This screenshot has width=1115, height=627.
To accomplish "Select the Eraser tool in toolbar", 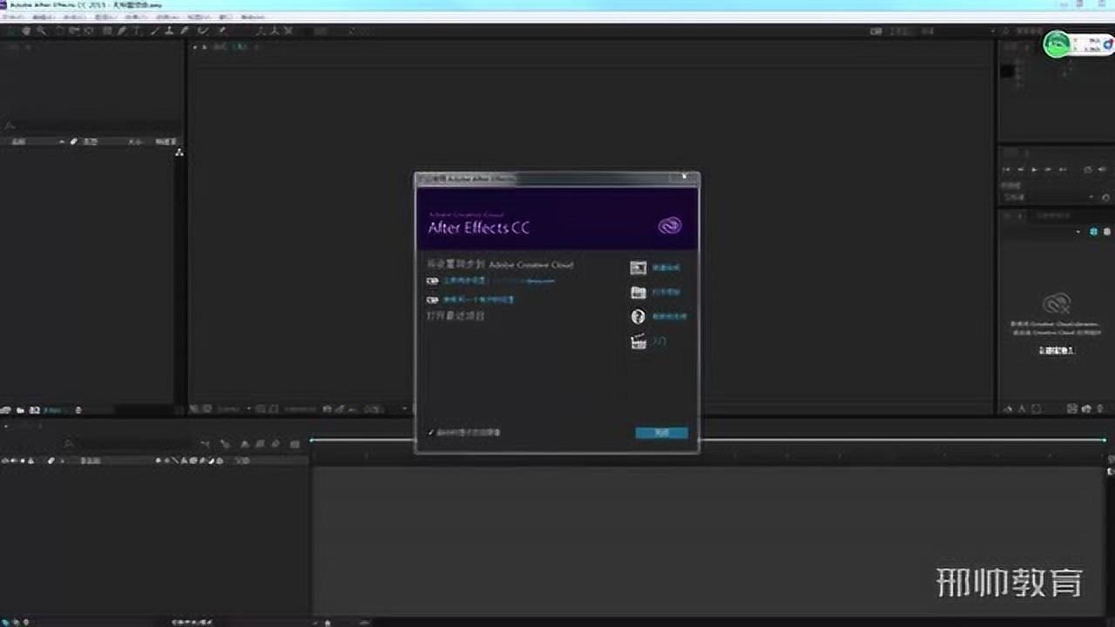I will point(185,30).
